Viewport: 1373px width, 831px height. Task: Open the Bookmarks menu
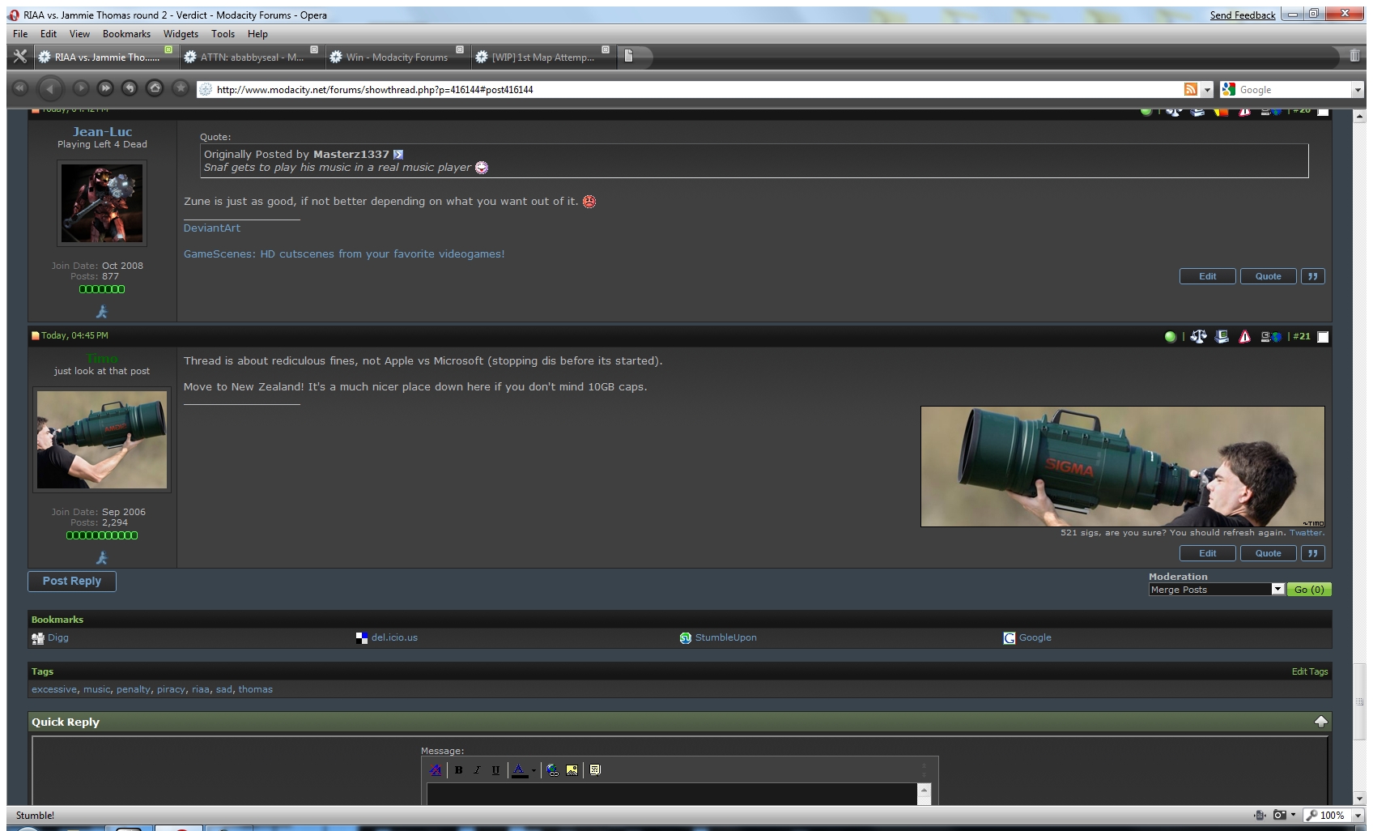point(126,34)
